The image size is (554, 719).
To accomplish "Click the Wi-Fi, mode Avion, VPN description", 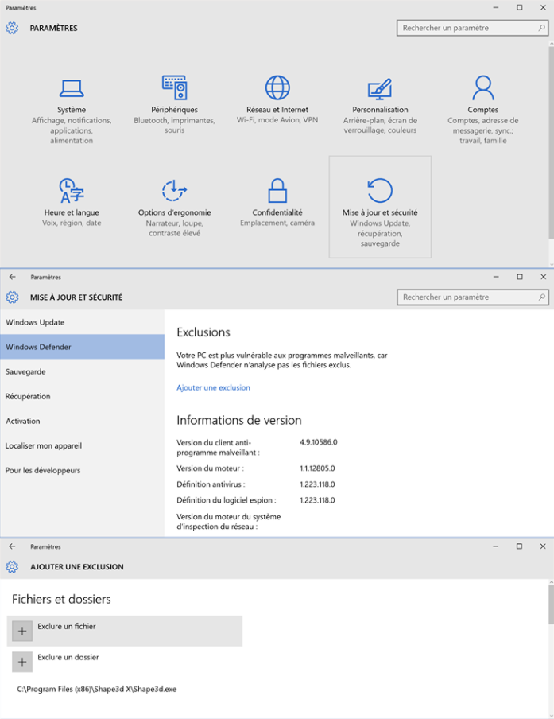I will 277,120.
